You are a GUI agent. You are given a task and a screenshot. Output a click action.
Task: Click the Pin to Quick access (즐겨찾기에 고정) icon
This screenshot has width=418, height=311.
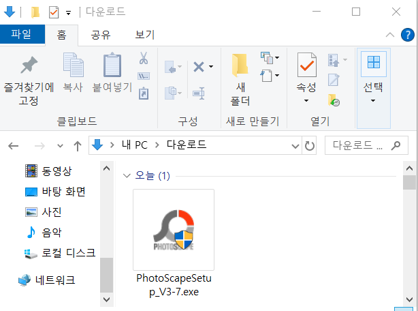(x=29, y=65)
